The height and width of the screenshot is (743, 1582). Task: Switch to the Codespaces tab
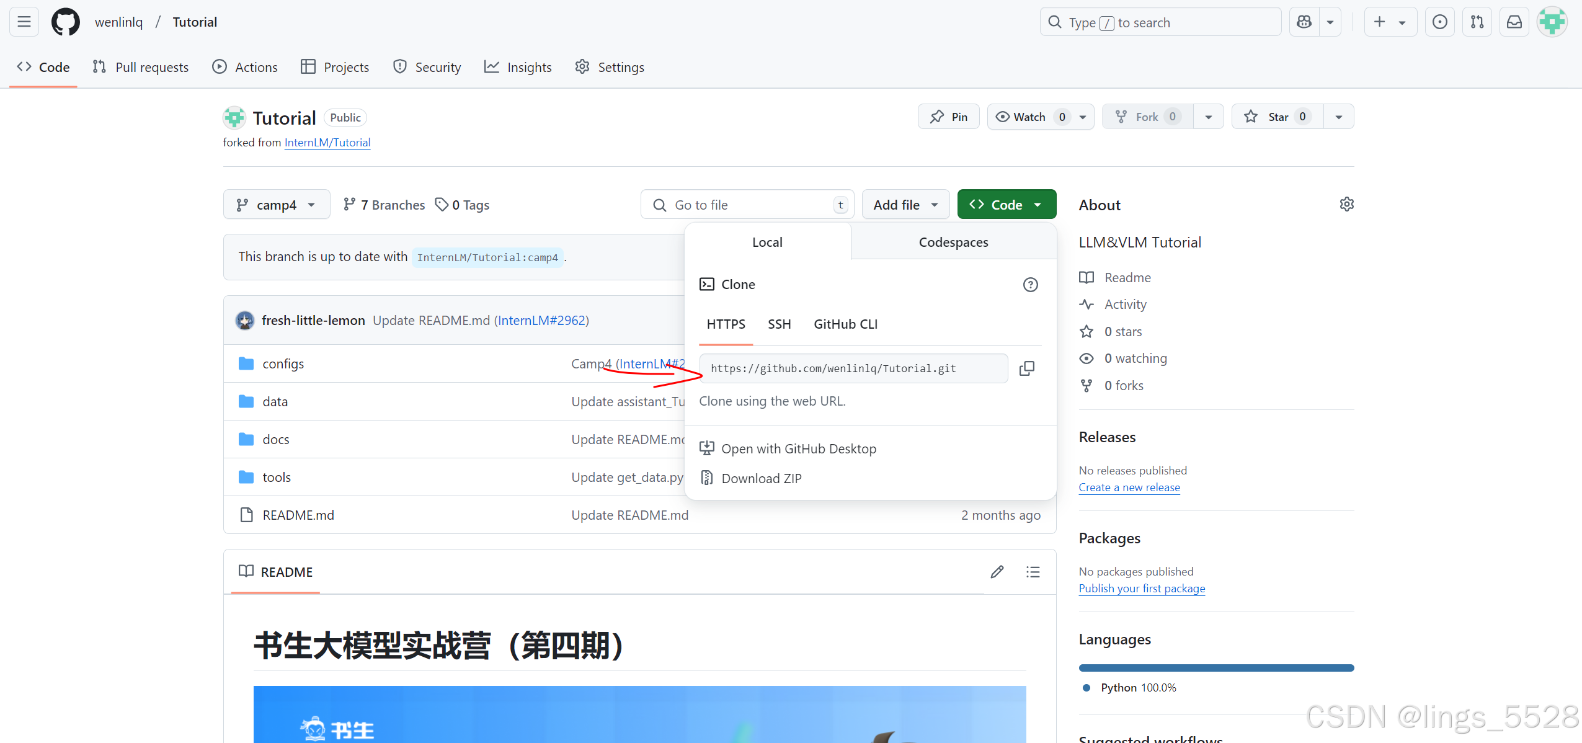coord(953,242)
